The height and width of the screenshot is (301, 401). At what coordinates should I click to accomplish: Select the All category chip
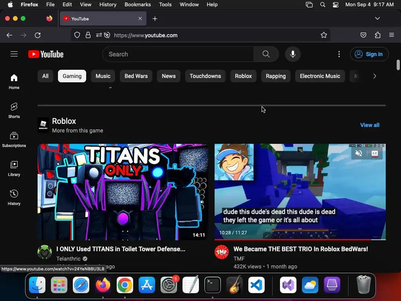(45, 76)
